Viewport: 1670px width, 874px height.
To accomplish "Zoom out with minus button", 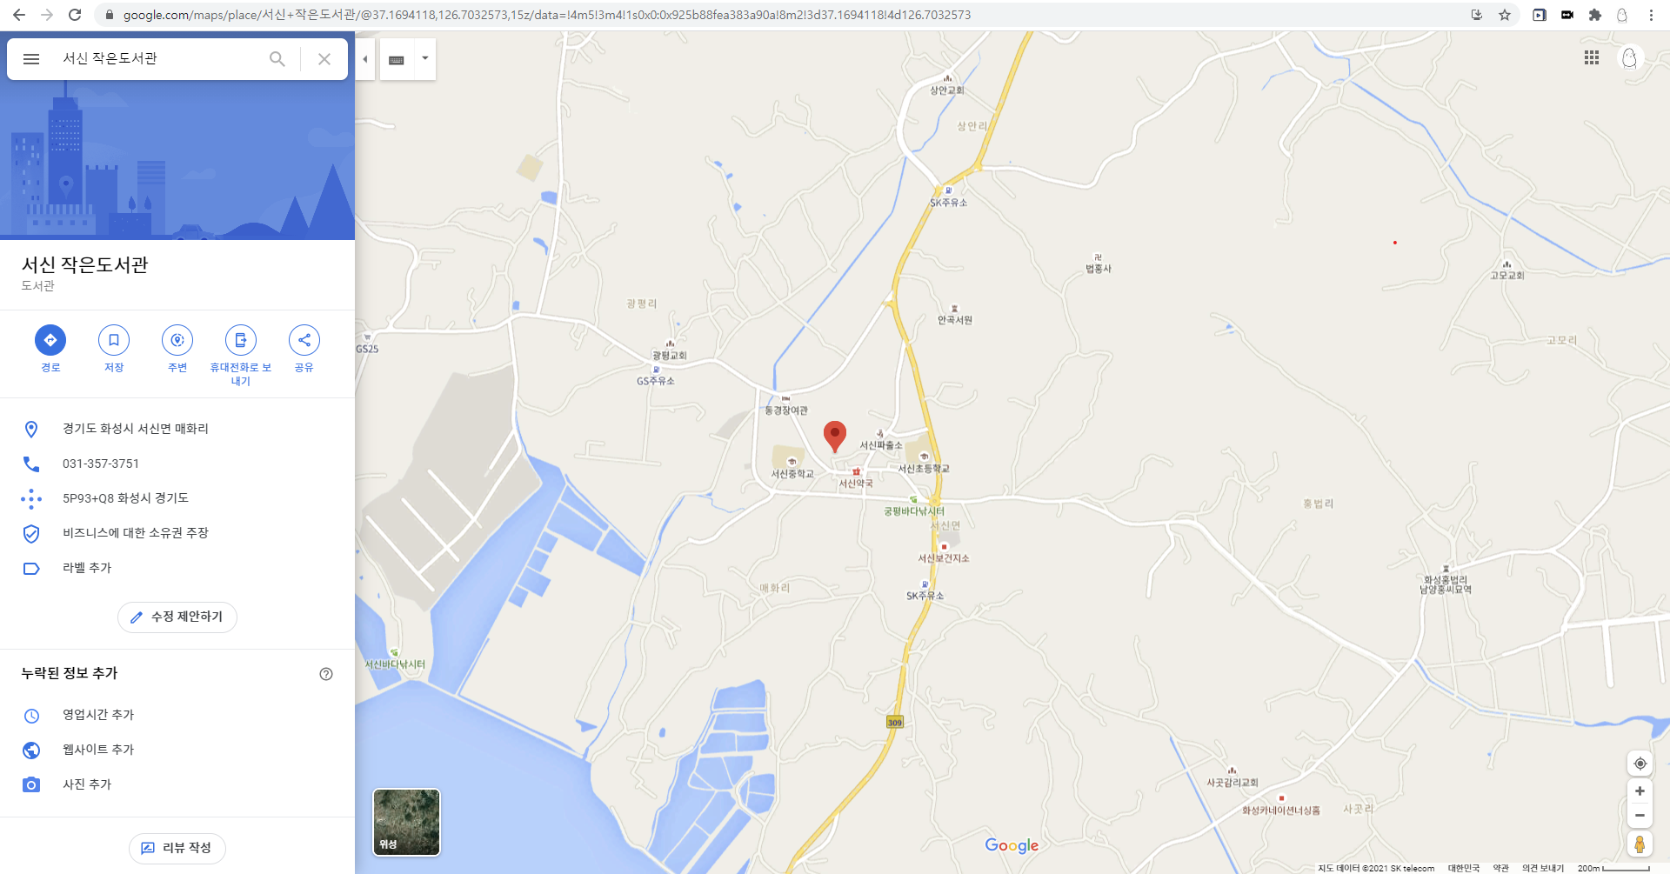I will pos(1640,816).
